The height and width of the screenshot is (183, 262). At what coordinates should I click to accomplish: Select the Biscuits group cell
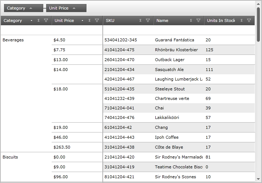click(x=10, y=157)
